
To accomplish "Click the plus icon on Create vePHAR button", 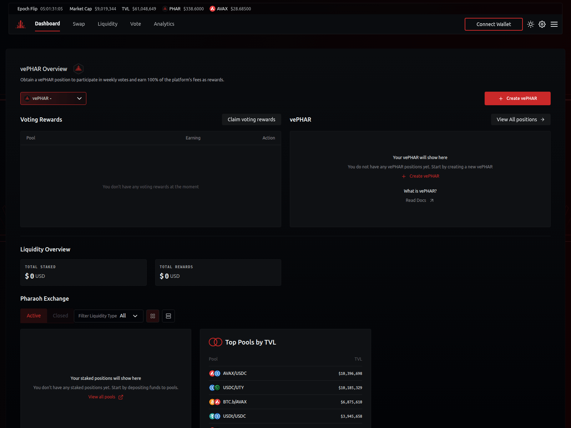I will click(x=501, y=98).
